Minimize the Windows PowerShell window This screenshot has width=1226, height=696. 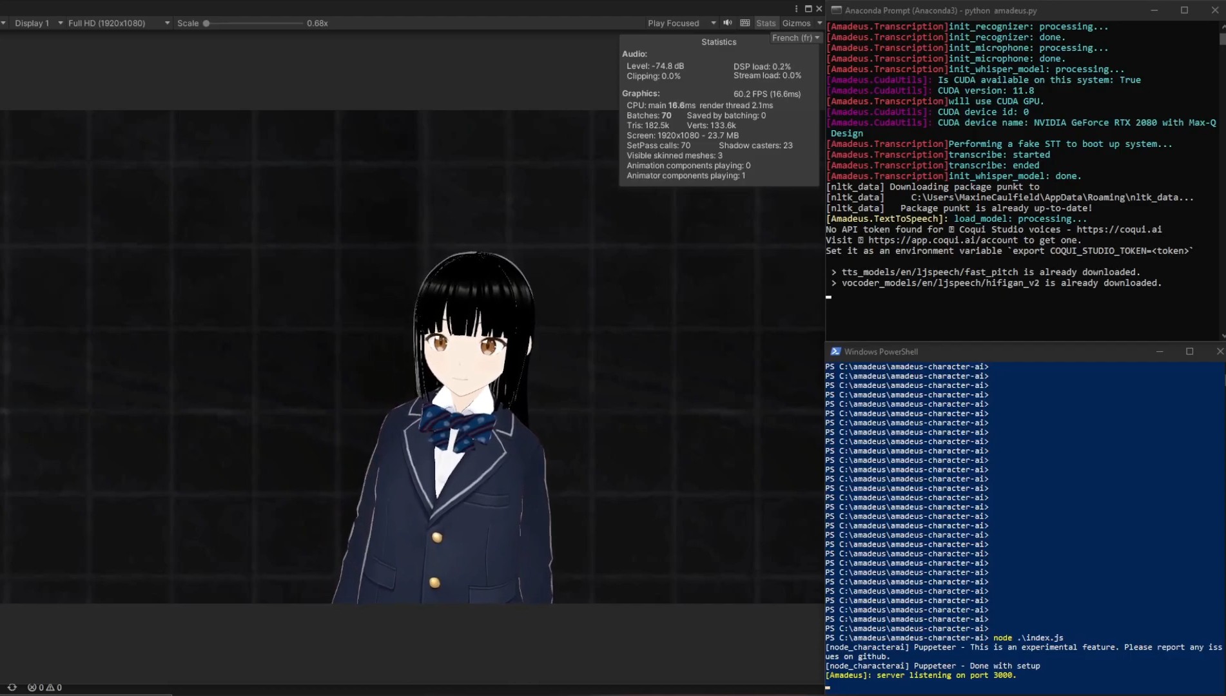tap(1160, 351)
